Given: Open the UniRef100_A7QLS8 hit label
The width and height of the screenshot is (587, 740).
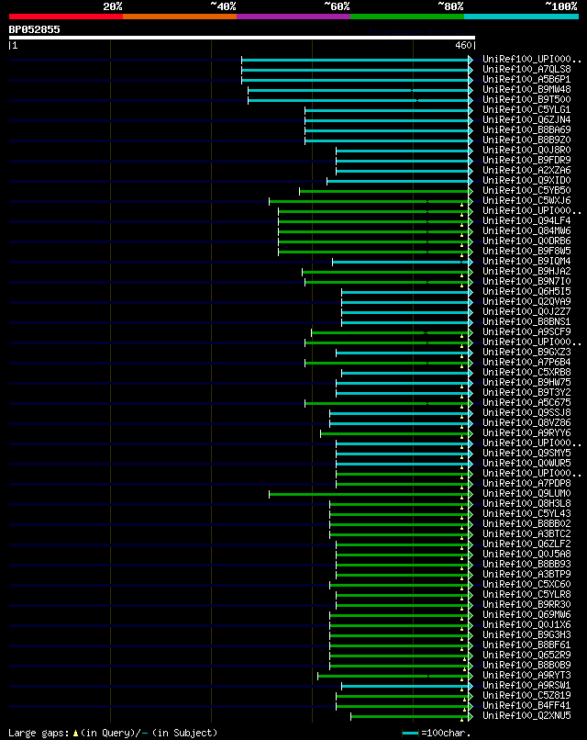Looking at the screenshot, I should click(526, 70).
